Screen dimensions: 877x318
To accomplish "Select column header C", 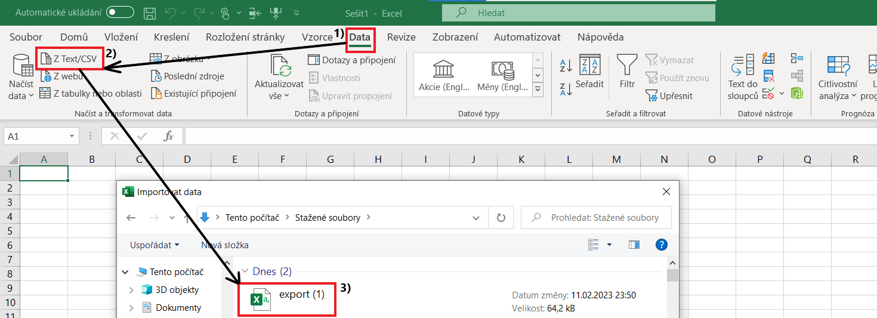I will [139, 159].
